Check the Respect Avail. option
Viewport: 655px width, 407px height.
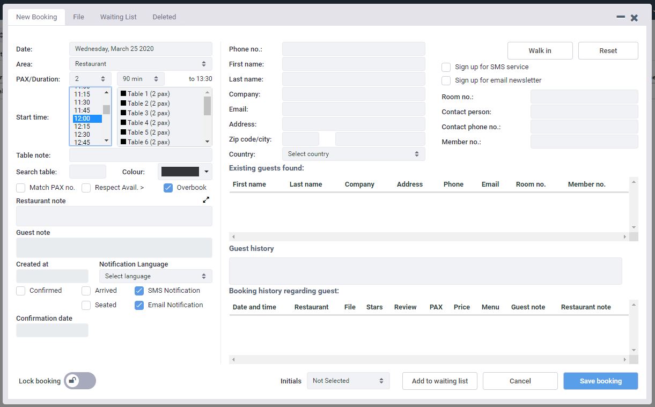86,188
